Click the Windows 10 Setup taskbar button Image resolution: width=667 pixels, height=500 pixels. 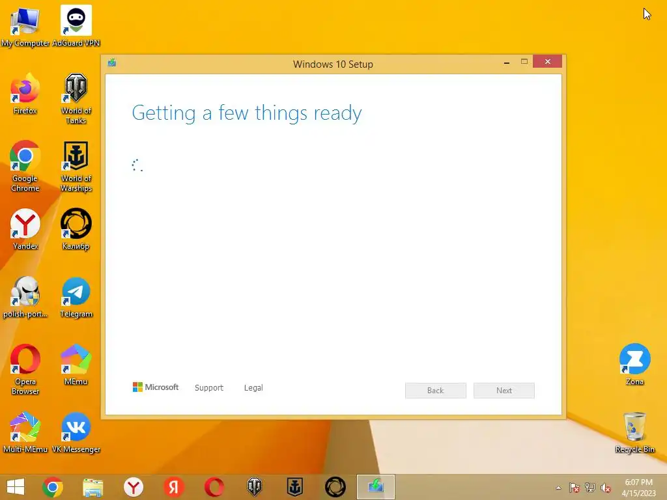tap(376, 487)
